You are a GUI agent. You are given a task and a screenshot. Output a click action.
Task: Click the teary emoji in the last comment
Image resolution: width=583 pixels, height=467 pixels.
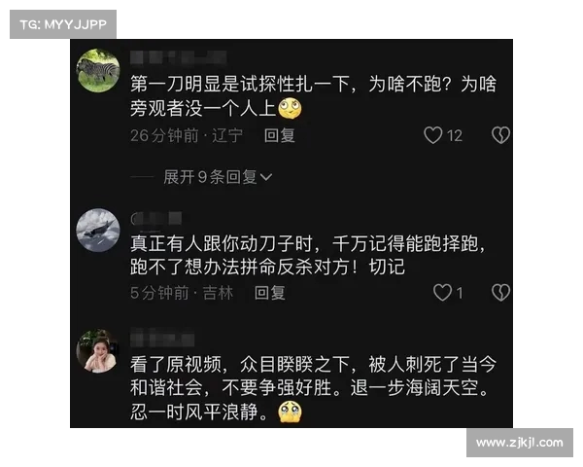coord(290,413)
